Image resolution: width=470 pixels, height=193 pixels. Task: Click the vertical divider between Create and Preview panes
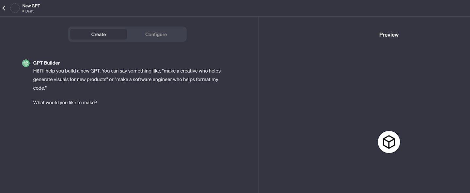(x=258, y=104)
